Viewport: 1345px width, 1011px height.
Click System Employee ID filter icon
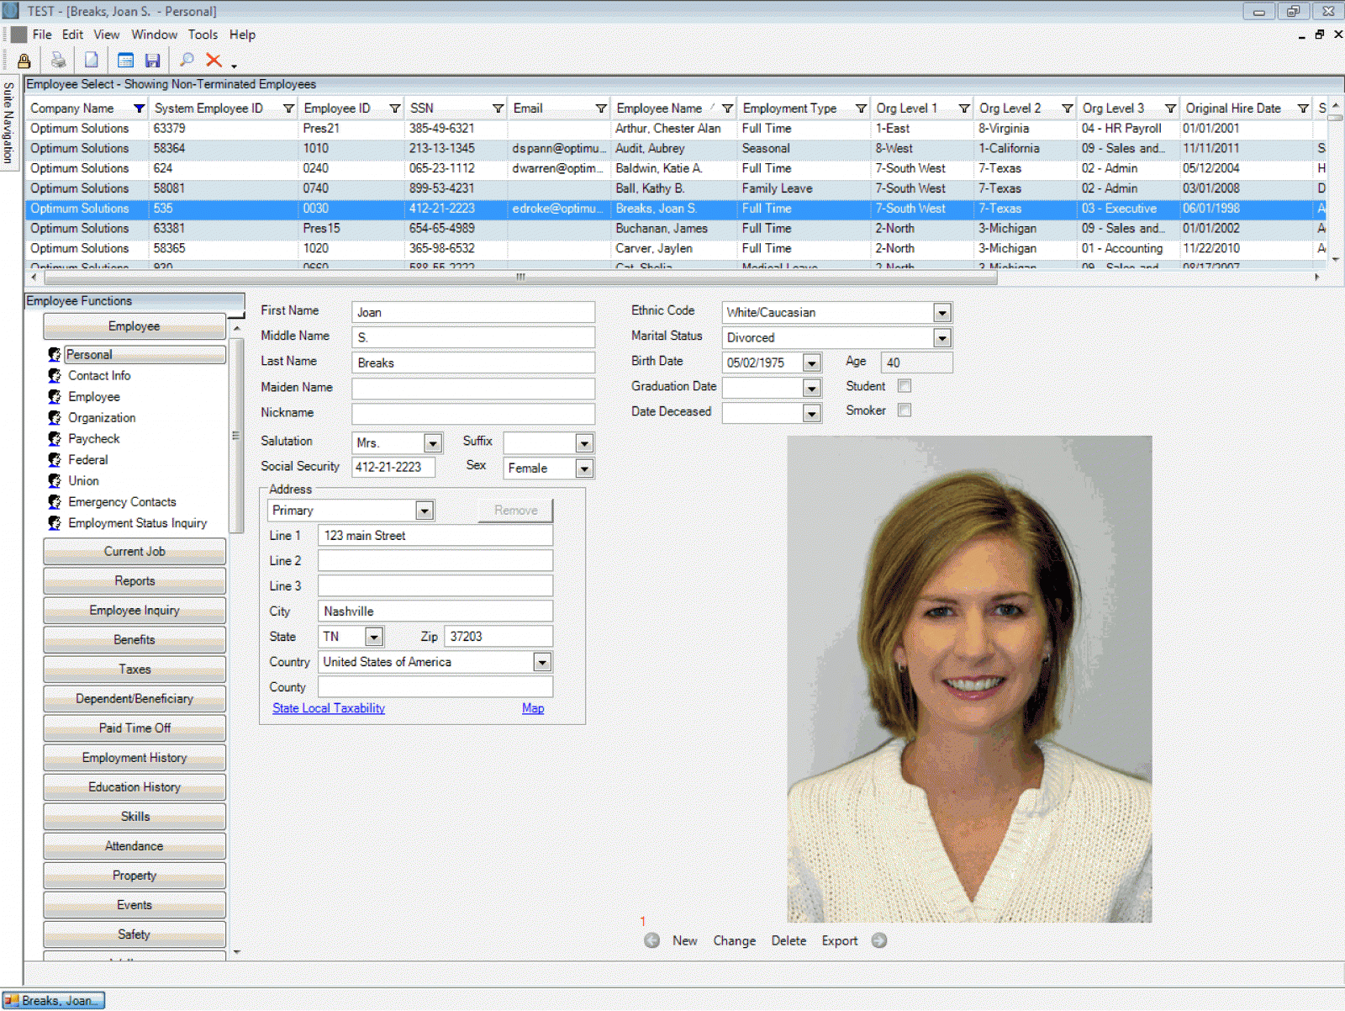(288, 109)
